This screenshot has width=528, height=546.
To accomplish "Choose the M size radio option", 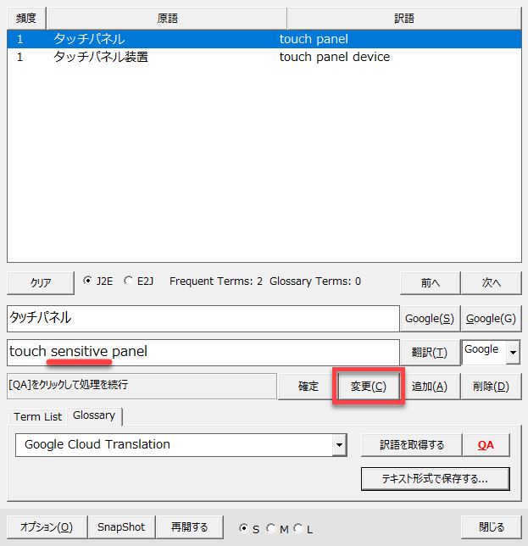I will pyautogui.click(x=271, y=528).
